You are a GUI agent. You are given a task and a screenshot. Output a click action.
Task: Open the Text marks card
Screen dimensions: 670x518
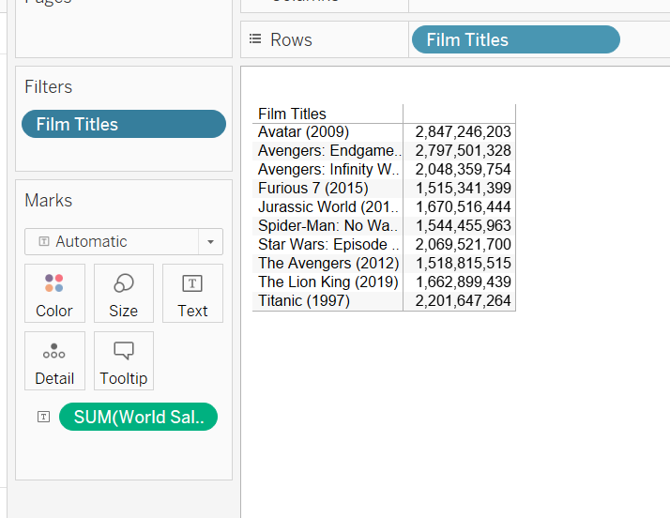pyautogui.click(x=192, y=293)
